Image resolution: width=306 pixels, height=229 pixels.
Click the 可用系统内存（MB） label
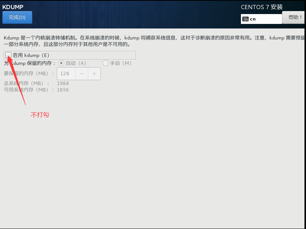27,90
